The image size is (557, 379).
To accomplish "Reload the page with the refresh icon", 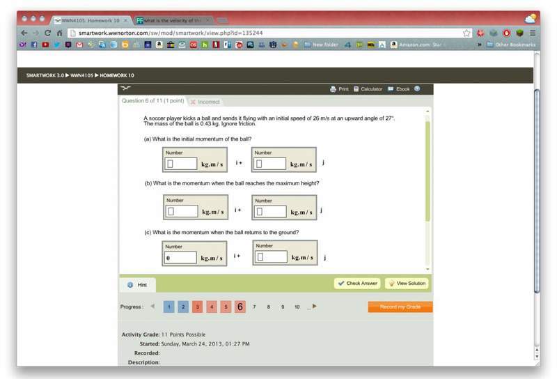I will (47, 33).
